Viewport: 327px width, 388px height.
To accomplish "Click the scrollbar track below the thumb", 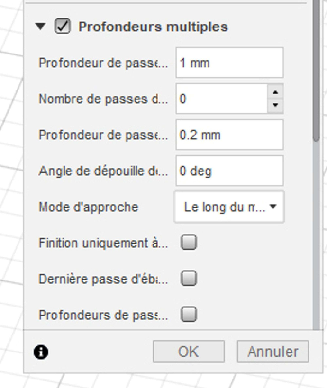I will click(316, 235).
